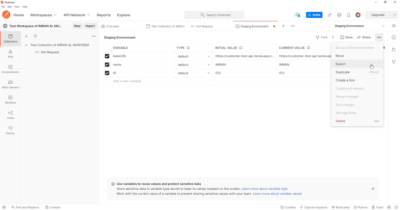The image size is (400, 210).
Task: Open pull requests icon in right sidebar
Action: point(394,50)
